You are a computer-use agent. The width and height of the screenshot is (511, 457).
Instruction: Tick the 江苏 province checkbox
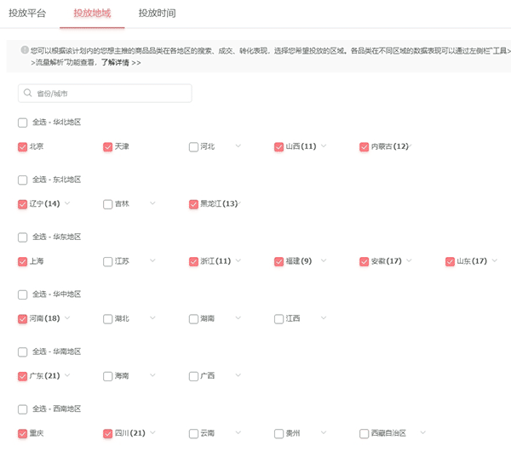107,261
